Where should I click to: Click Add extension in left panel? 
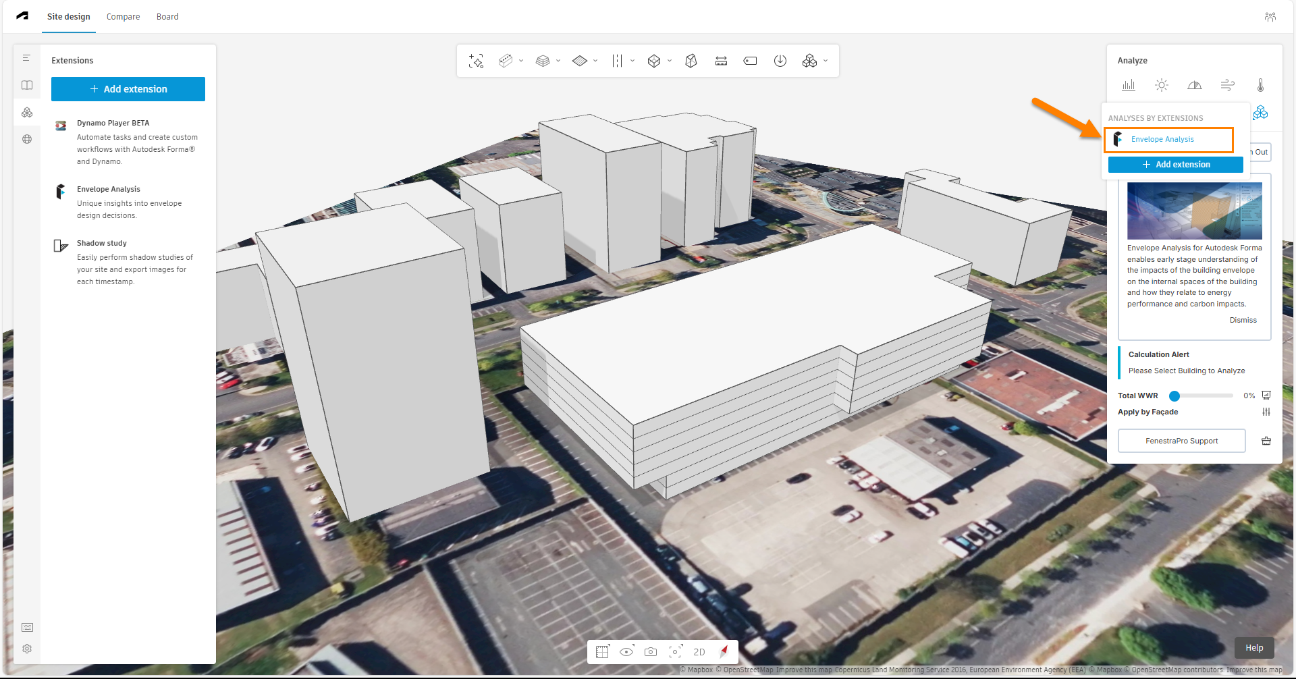[x=128, y=89]
